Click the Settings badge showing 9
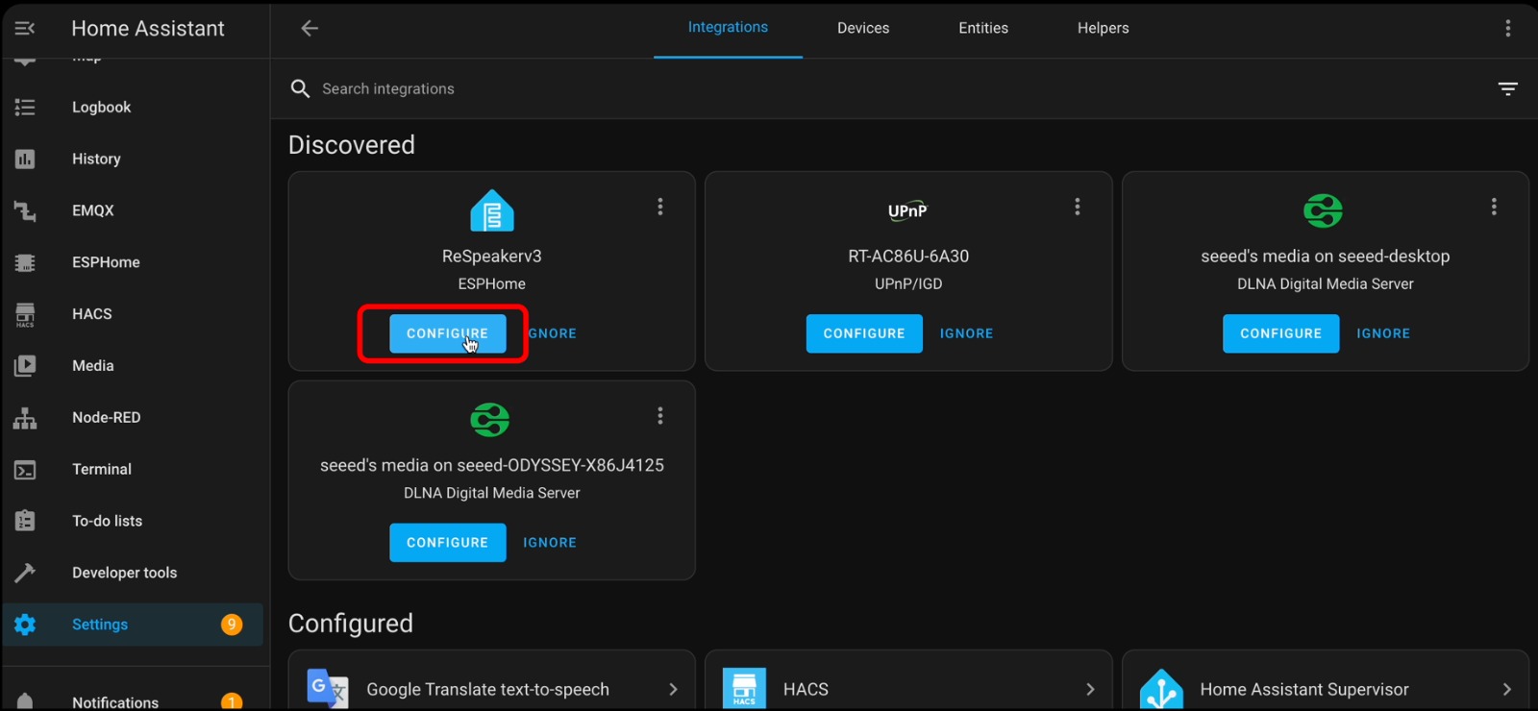 (x=232, y=625)
